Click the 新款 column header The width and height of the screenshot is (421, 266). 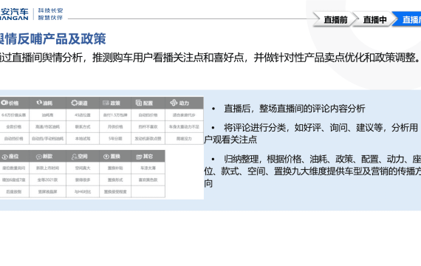pos(47,157)
